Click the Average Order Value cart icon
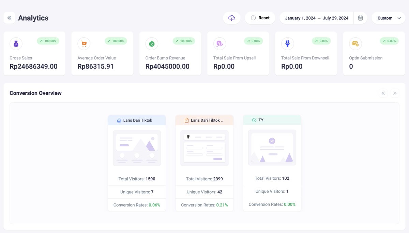The height and width of the screenshot is (233, 409). coord(84,44)
